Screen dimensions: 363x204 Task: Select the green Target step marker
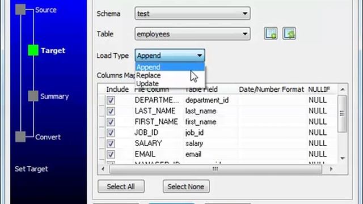pos(33,50)
